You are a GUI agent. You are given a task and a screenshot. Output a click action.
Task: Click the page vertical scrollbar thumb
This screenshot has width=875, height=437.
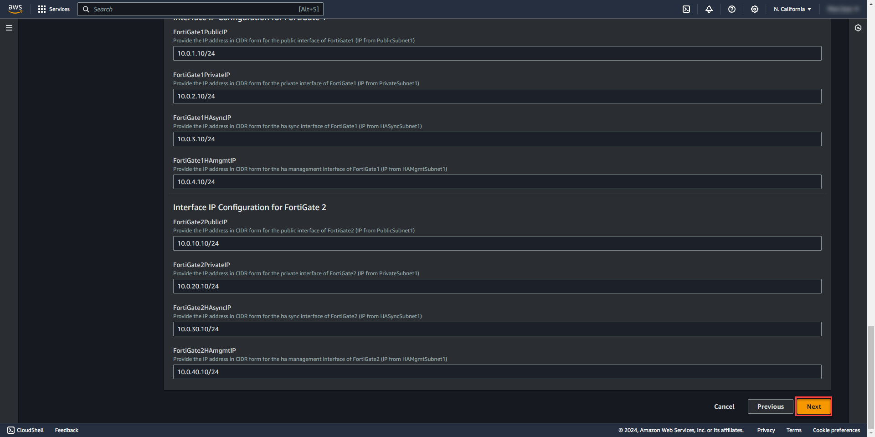pyautogui.click(x=871, y=377)
